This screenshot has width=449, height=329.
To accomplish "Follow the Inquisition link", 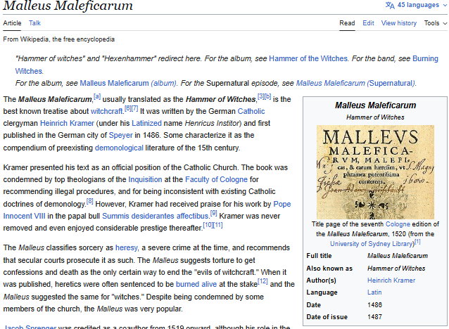I will tap(145, 180).
